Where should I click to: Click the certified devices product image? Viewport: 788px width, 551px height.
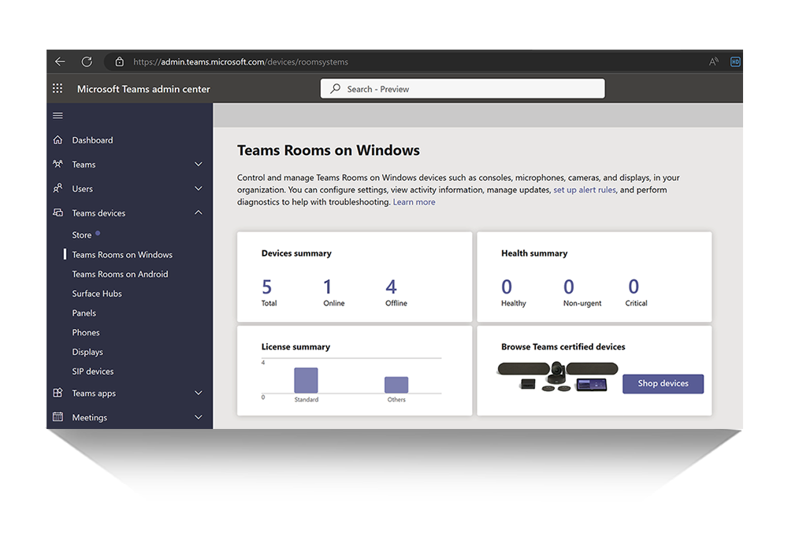click(558, 376)
